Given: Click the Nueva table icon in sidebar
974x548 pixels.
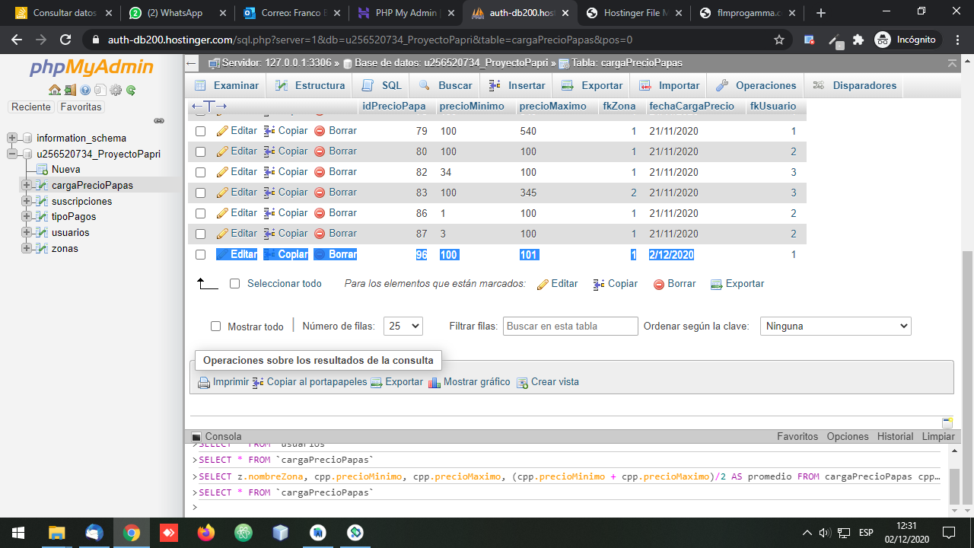Looking at the screenshot, I should pos(43,170).
